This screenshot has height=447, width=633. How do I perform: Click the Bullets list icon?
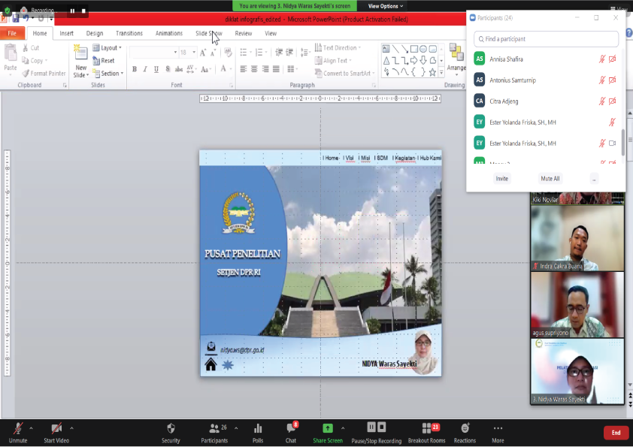244,52
